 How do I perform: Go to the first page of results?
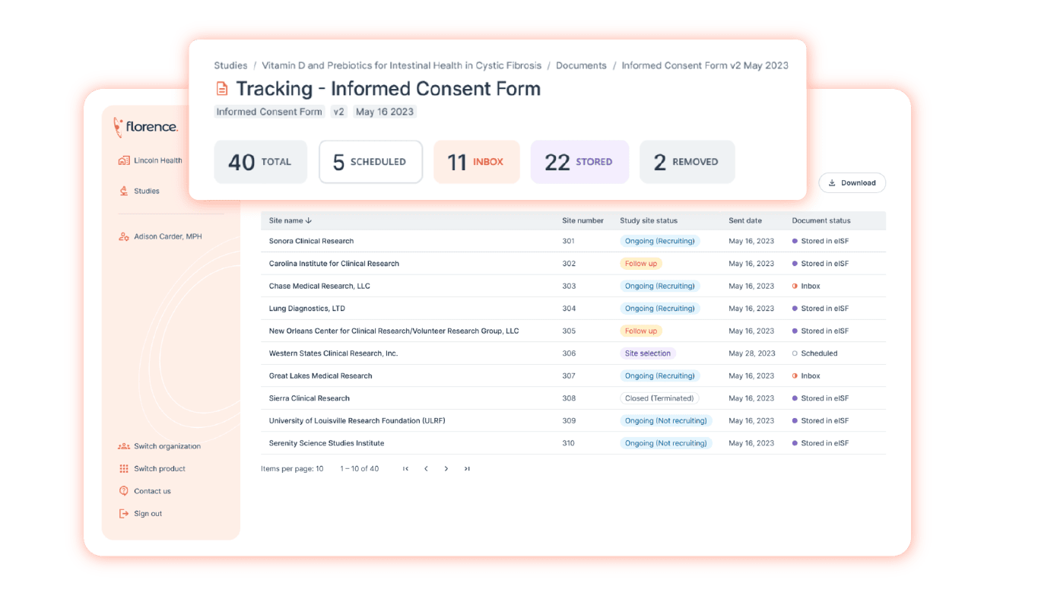pyautogui.click(x=406, y=469)
